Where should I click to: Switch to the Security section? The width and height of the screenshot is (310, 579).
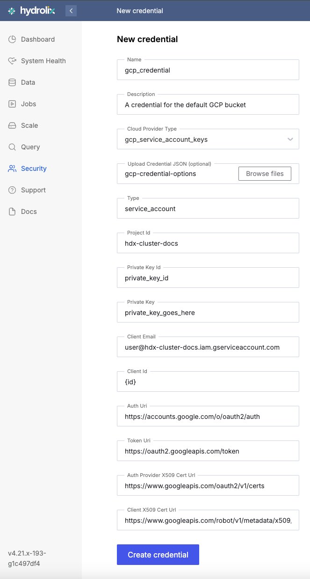click(33, 169)
